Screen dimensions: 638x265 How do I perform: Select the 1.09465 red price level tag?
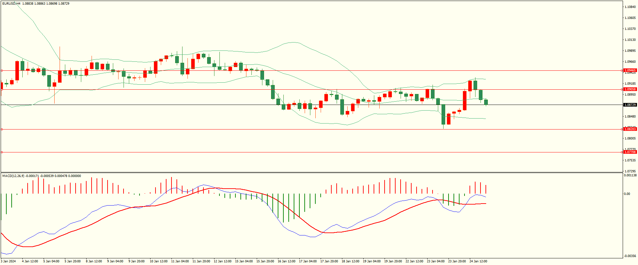point(630,70)
